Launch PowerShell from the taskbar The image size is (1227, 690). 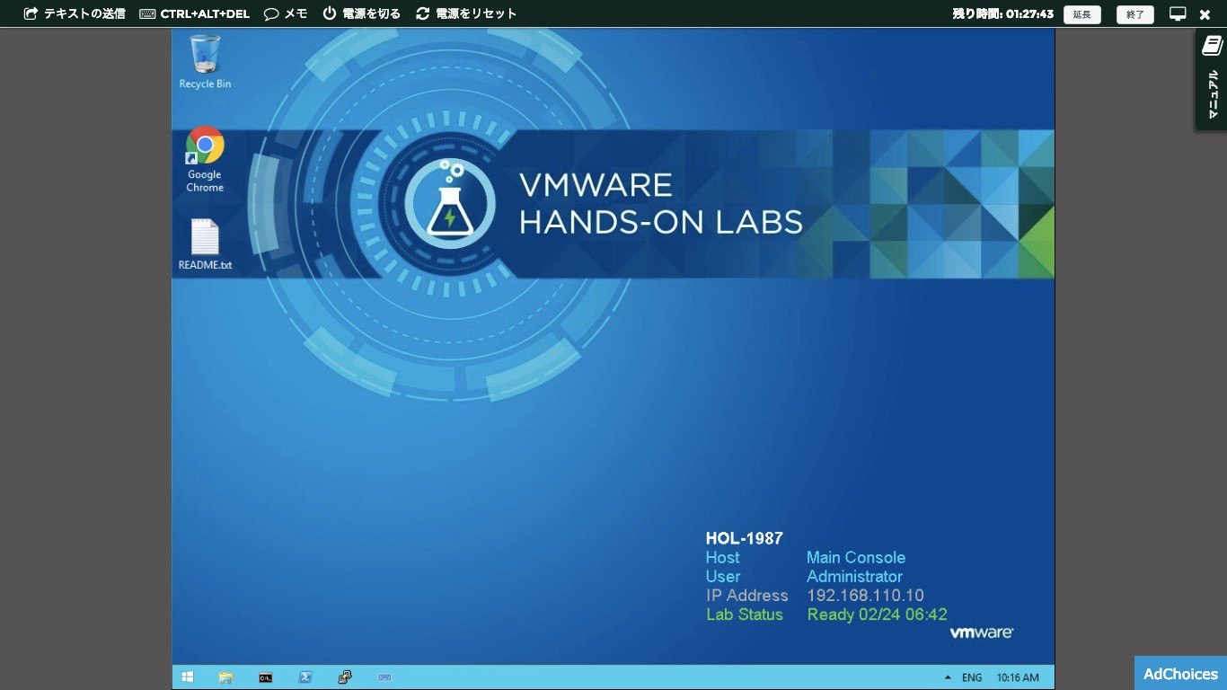coord(305,677)
